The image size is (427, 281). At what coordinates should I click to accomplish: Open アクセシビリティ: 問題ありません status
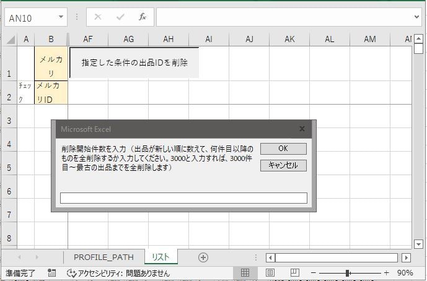118,273
